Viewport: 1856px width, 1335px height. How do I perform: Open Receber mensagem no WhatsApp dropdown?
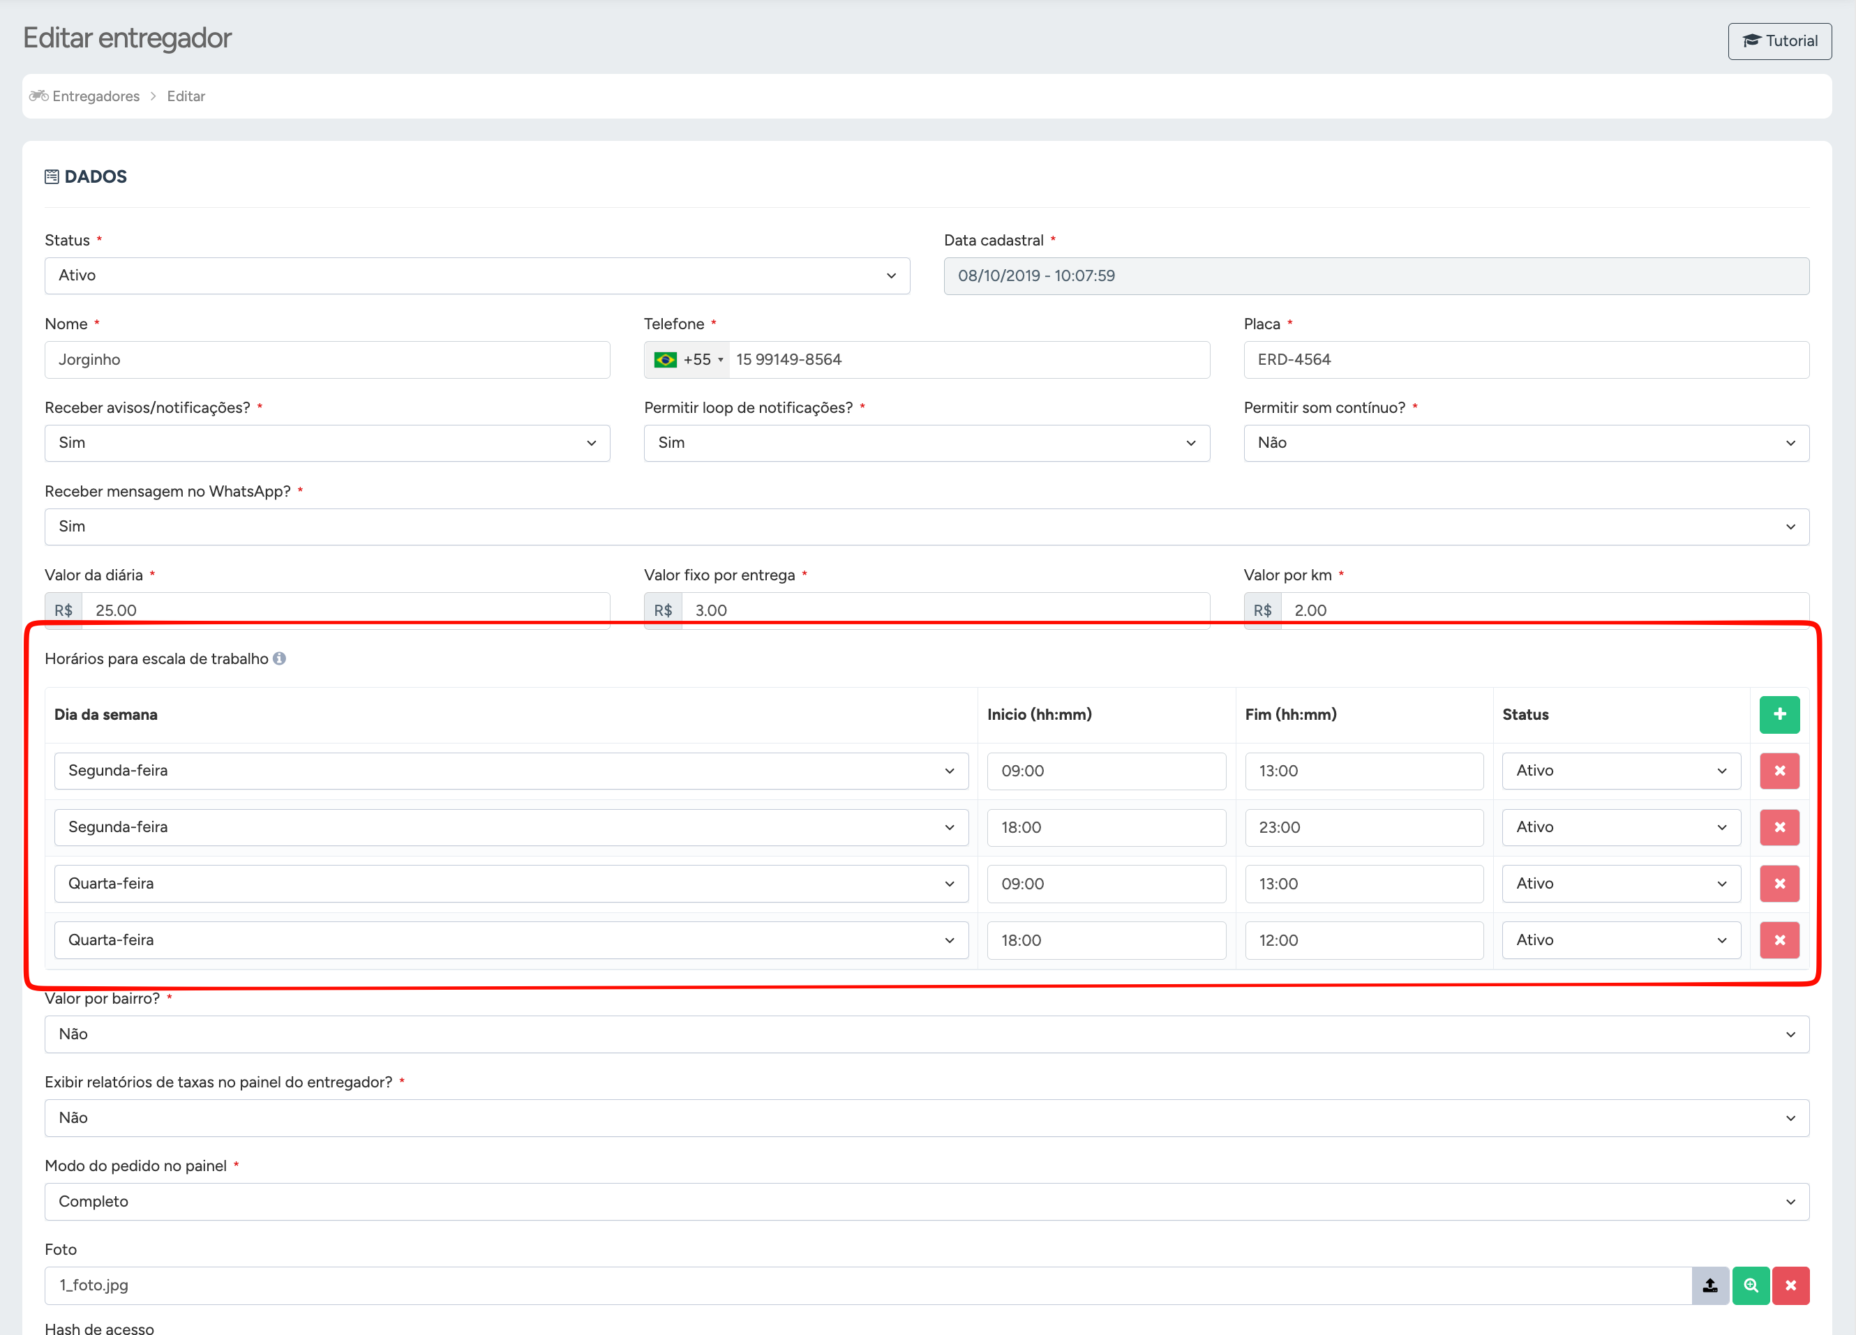(927, 527)
